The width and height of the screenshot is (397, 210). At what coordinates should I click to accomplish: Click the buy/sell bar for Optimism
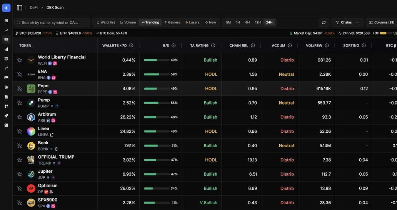(x=157, y=188)
